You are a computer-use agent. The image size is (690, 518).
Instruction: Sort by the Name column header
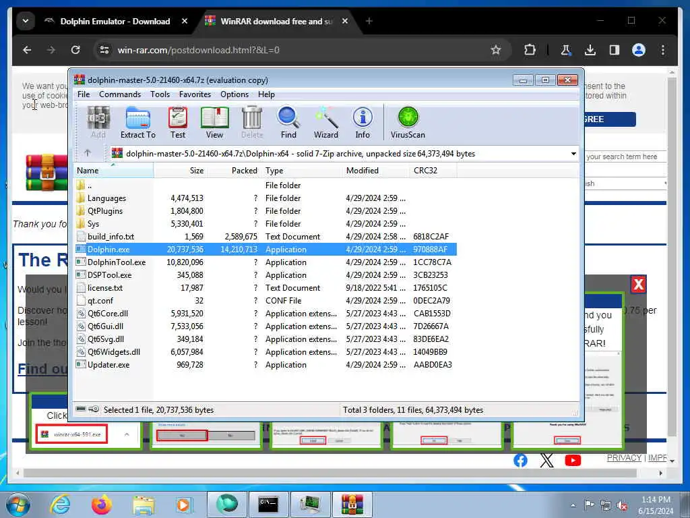(114, 171)
